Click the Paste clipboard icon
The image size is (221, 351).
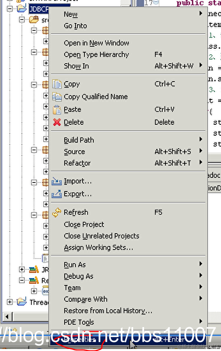[x=57, y=110]
